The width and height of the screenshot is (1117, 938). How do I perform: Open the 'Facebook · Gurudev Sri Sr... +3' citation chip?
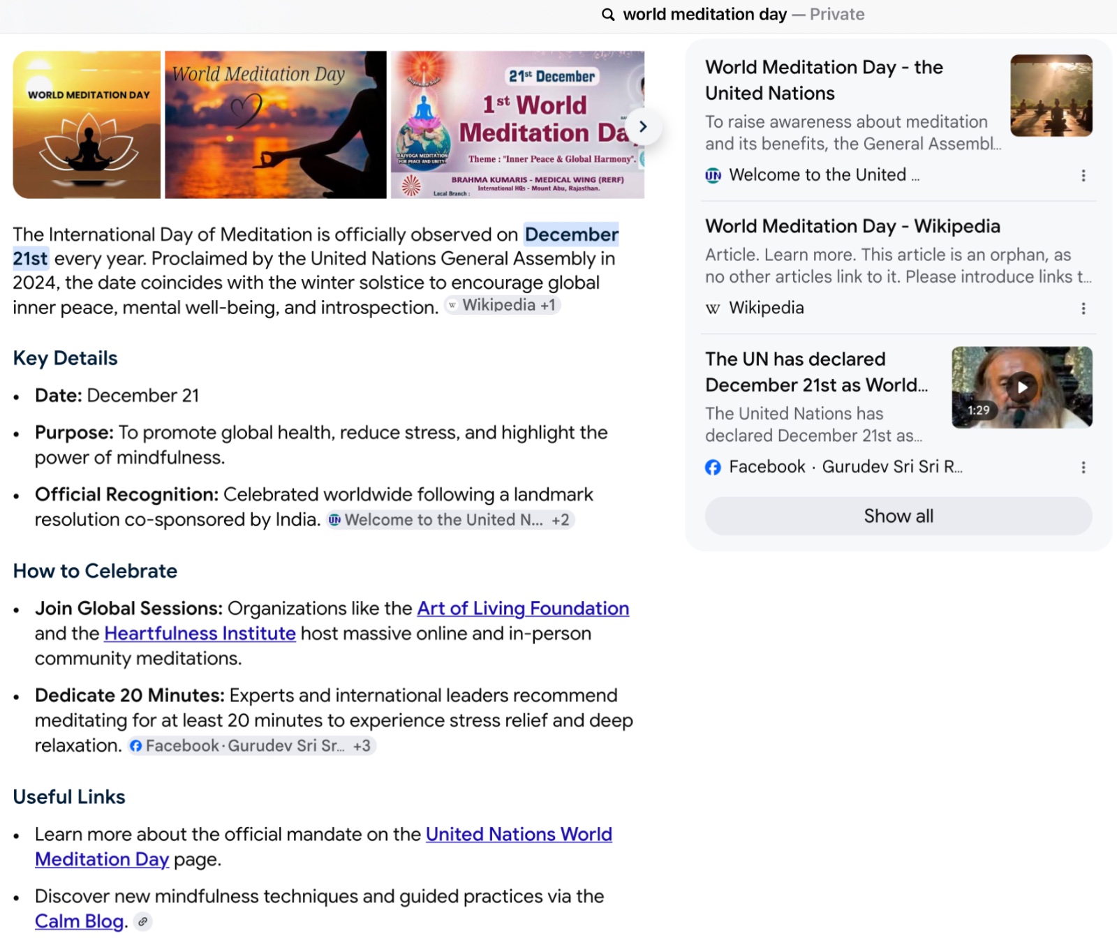tap(252, 746)
